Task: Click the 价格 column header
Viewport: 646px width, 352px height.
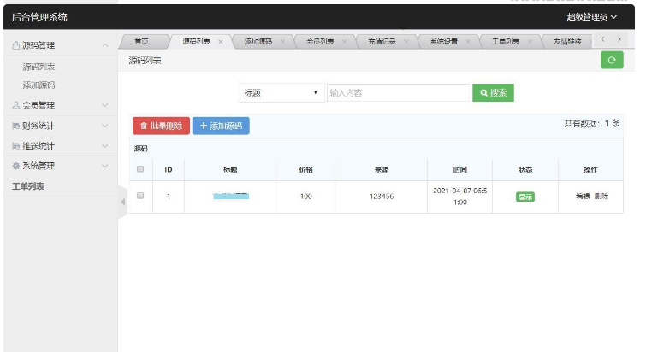Action: click(305, 169)
